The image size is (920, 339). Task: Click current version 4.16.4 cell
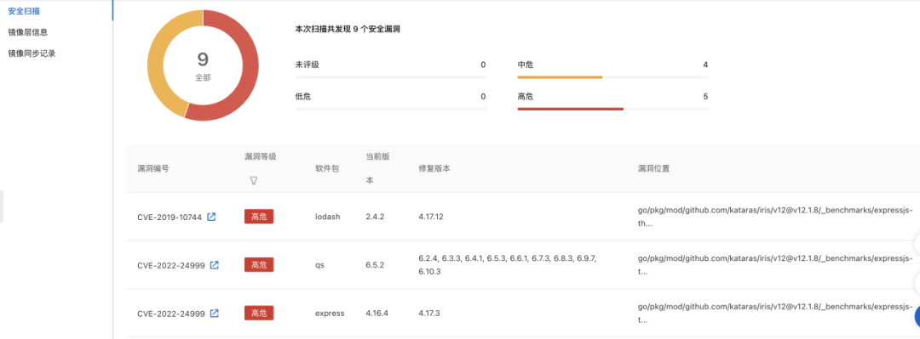click(x=377, y=314)
